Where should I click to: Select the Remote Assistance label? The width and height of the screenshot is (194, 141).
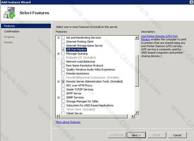78,74
